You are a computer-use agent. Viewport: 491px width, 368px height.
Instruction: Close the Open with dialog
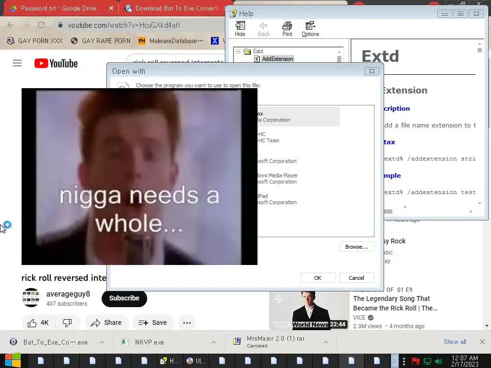tap(372, 71)
